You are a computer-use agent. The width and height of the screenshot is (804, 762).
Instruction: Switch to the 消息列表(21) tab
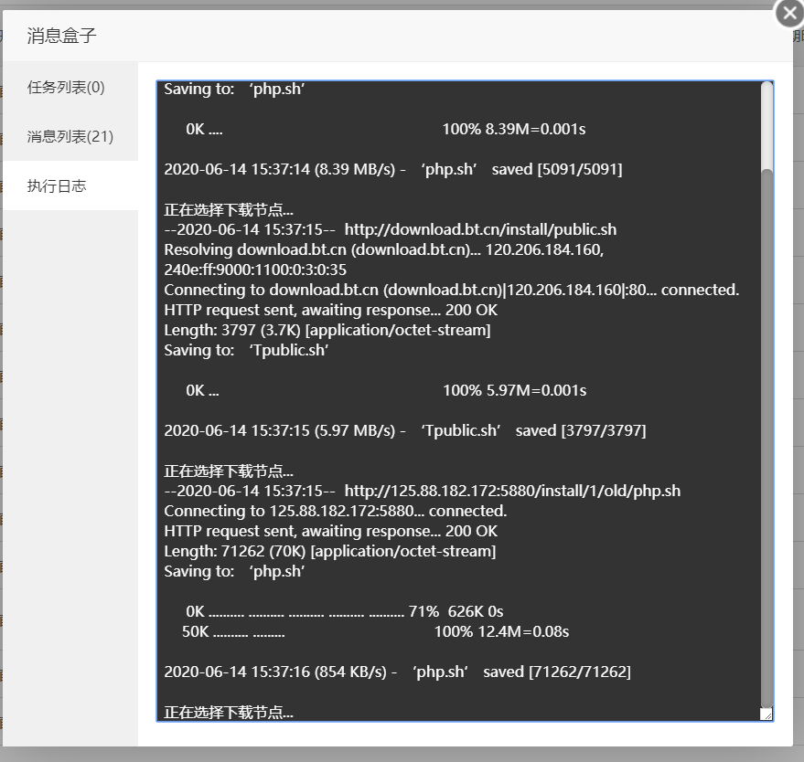tap(70, 136)
